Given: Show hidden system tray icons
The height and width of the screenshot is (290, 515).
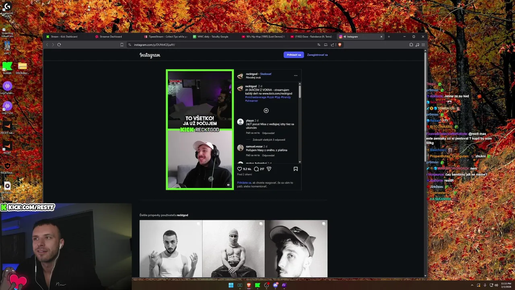Looking at the screenshot, I should click(x=472, y=285).
